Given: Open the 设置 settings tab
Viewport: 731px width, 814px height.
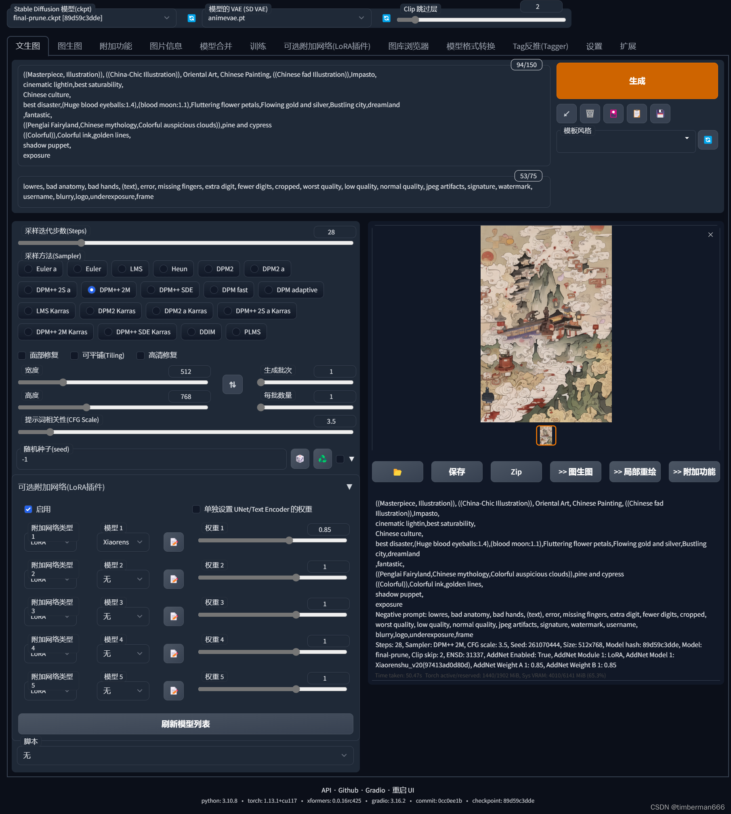Looking at the screenshot, I should click(594, 46).
